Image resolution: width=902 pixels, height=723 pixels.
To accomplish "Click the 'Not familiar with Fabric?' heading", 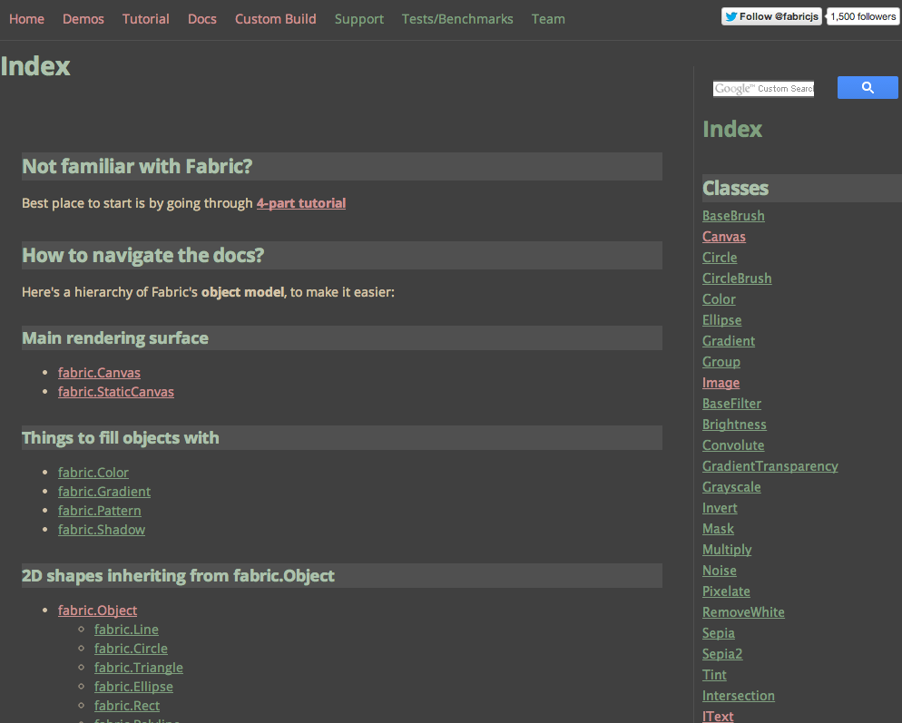I will click(x=342, y=166).
